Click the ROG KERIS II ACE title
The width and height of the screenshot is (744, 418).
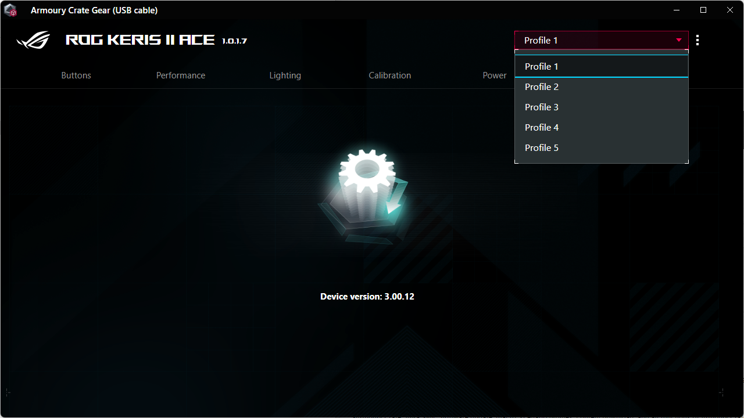[x=140, y=40]
